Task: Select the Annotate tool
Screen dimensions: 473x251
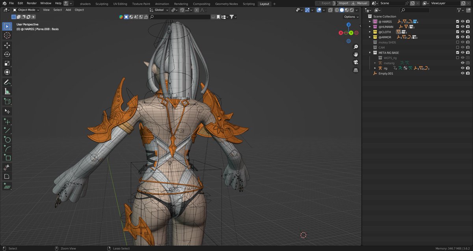Action: click(x=7, y=82)
